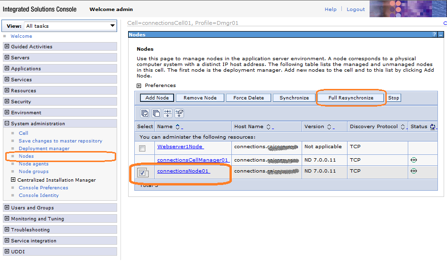Untick the connectionsNode01 checkbox
The height and width of the screenshot is (272, 447).
(x=142, y=173)
